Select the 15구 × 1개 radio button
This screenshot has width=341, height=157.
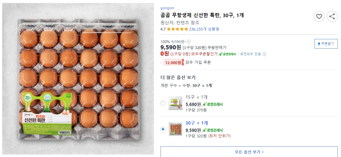coord(164,104)
